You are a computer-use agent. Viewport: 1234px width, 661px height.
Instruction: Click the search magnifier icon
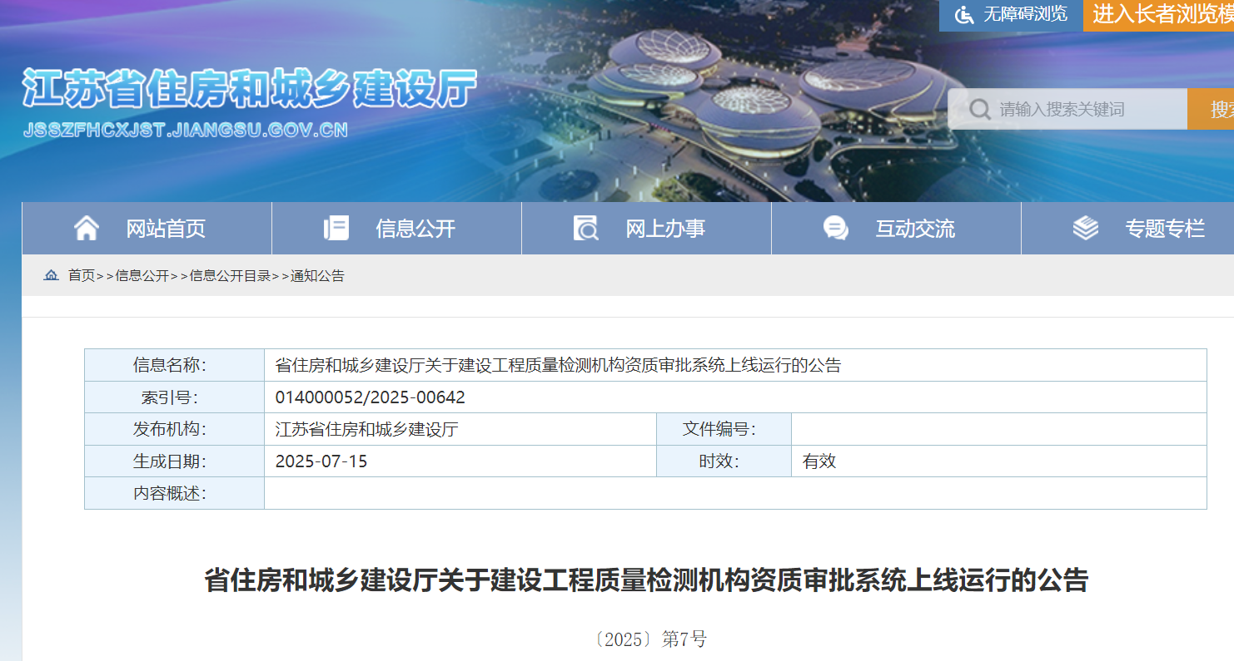(980, 109)
